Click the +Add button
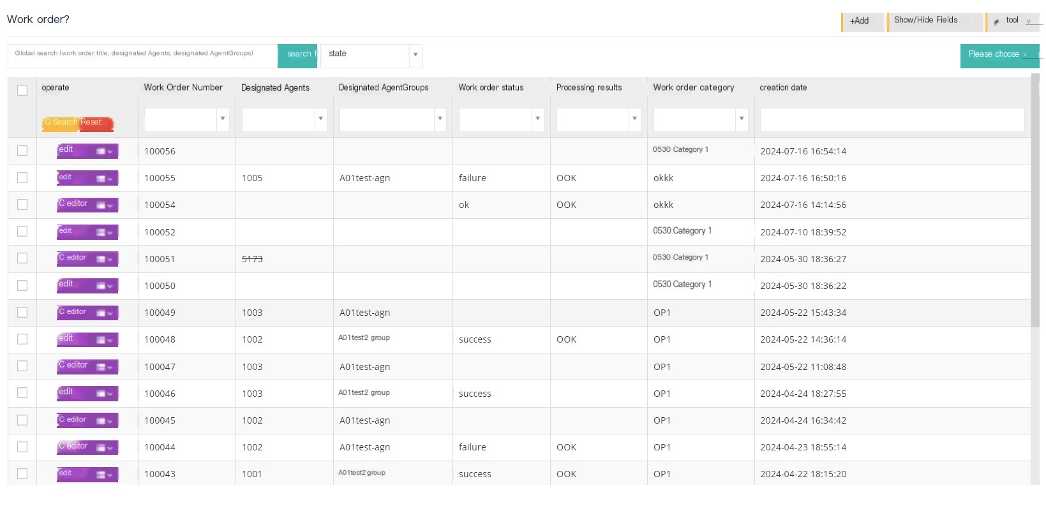This screenshot has width=1046, height=511. (862, 22)
